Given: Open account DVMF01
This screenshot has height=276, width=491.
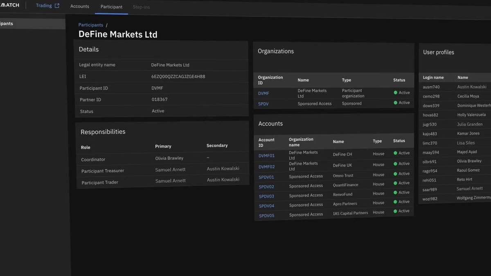Looking at the screenshot, I should click(266, 156).
